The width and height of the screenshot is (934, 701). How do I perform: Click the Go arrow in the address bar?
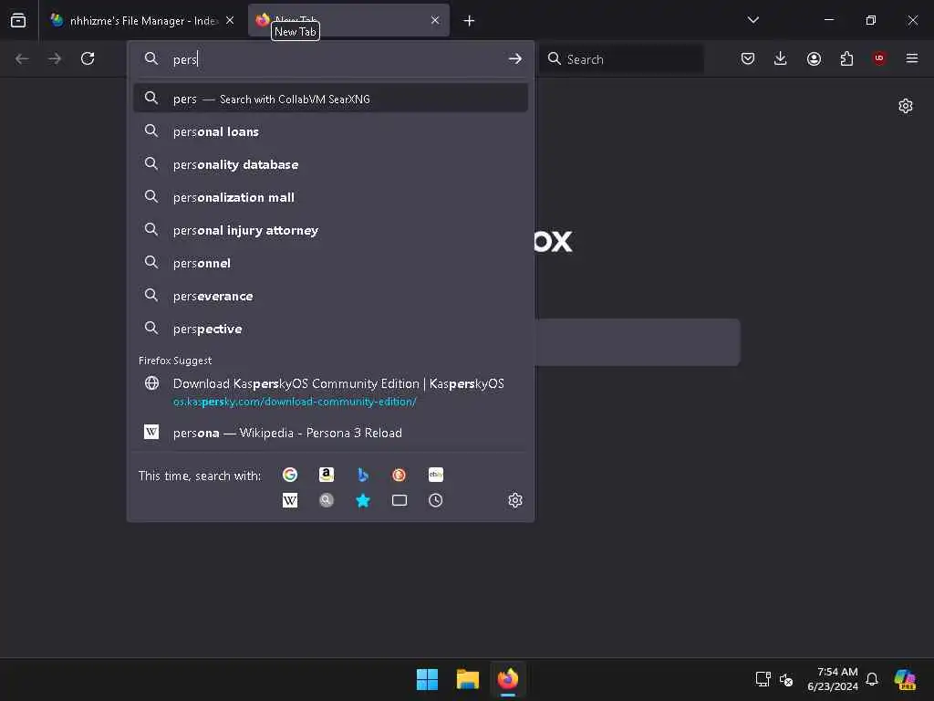[515, 58]
